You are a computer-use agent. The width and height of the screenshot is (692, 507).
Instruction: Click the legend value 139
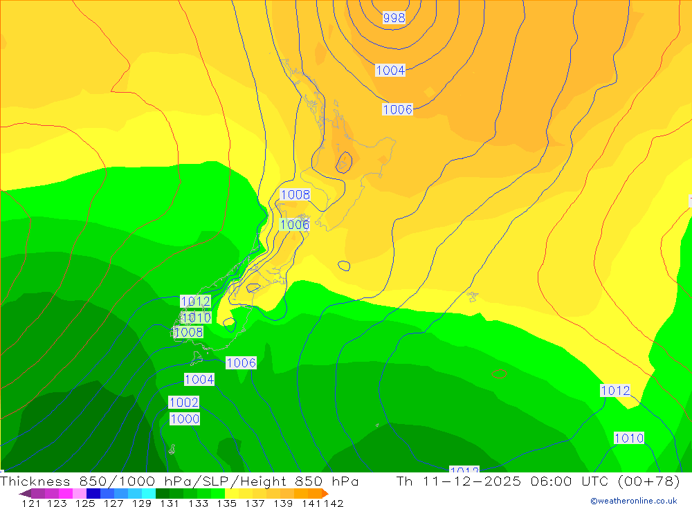coord(283,504)
